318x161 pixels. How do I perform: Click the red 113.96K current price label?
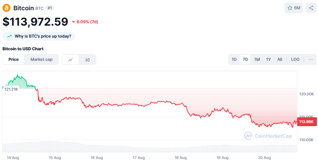tap(307, 122)
